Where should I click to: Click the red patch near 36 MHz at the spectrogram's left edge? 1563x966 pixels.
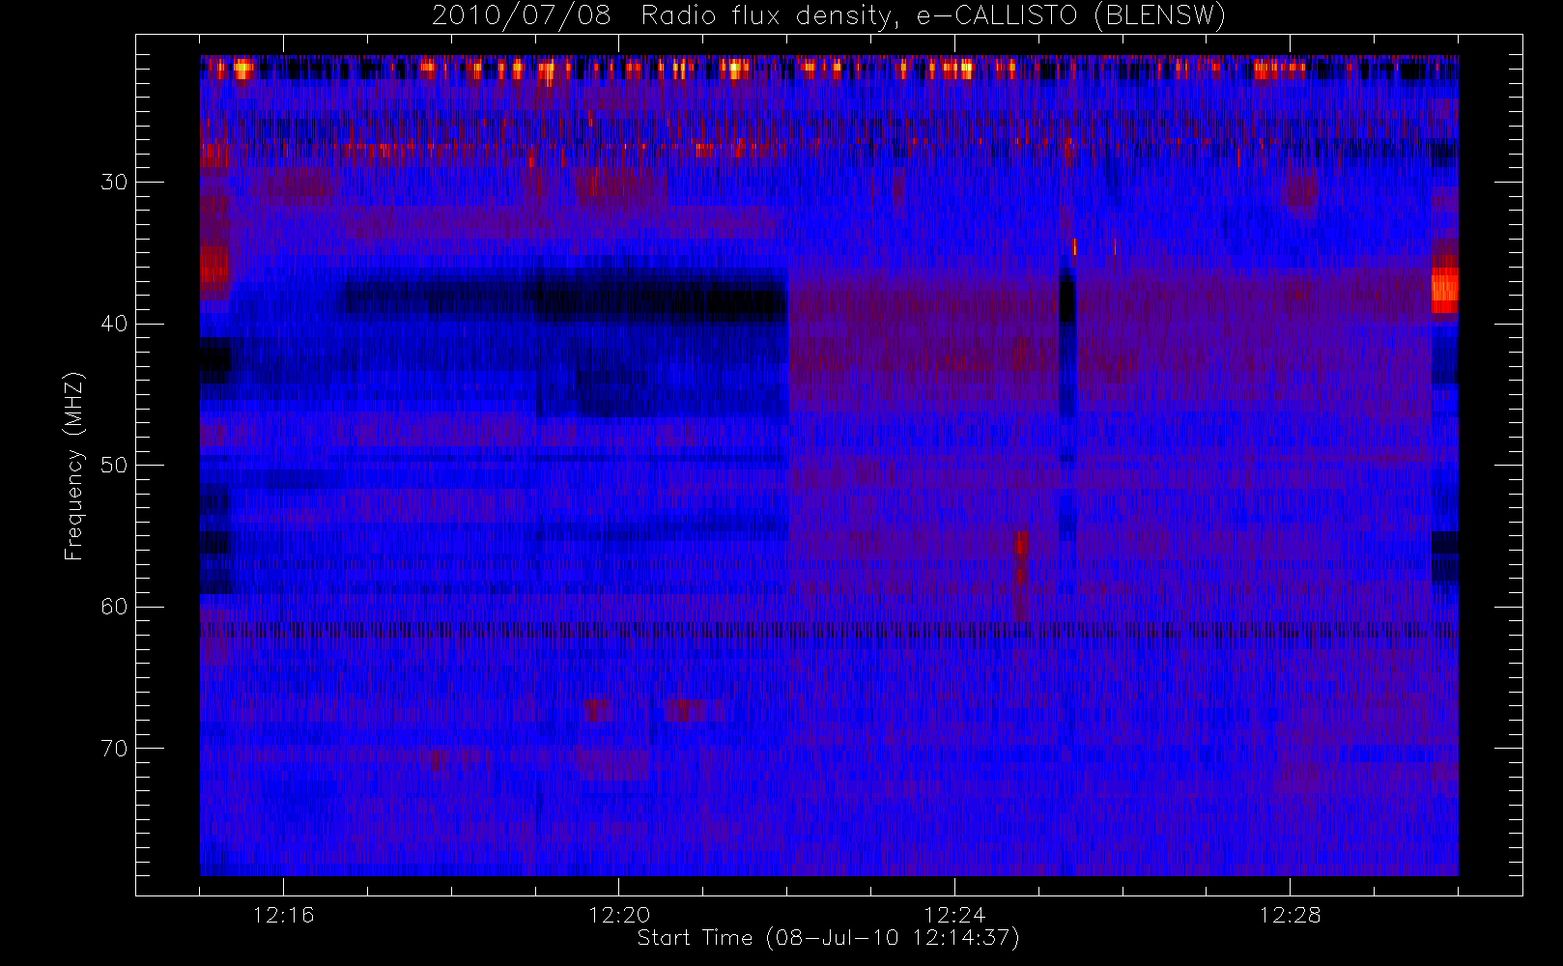[214, 264]
